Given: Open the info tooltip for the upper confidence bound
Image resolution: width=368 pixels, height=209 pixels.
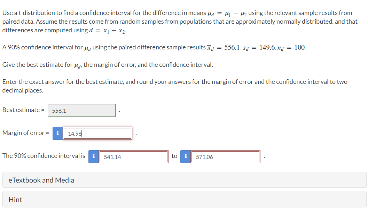Looking at the screenshot, I should coord(186,156).
